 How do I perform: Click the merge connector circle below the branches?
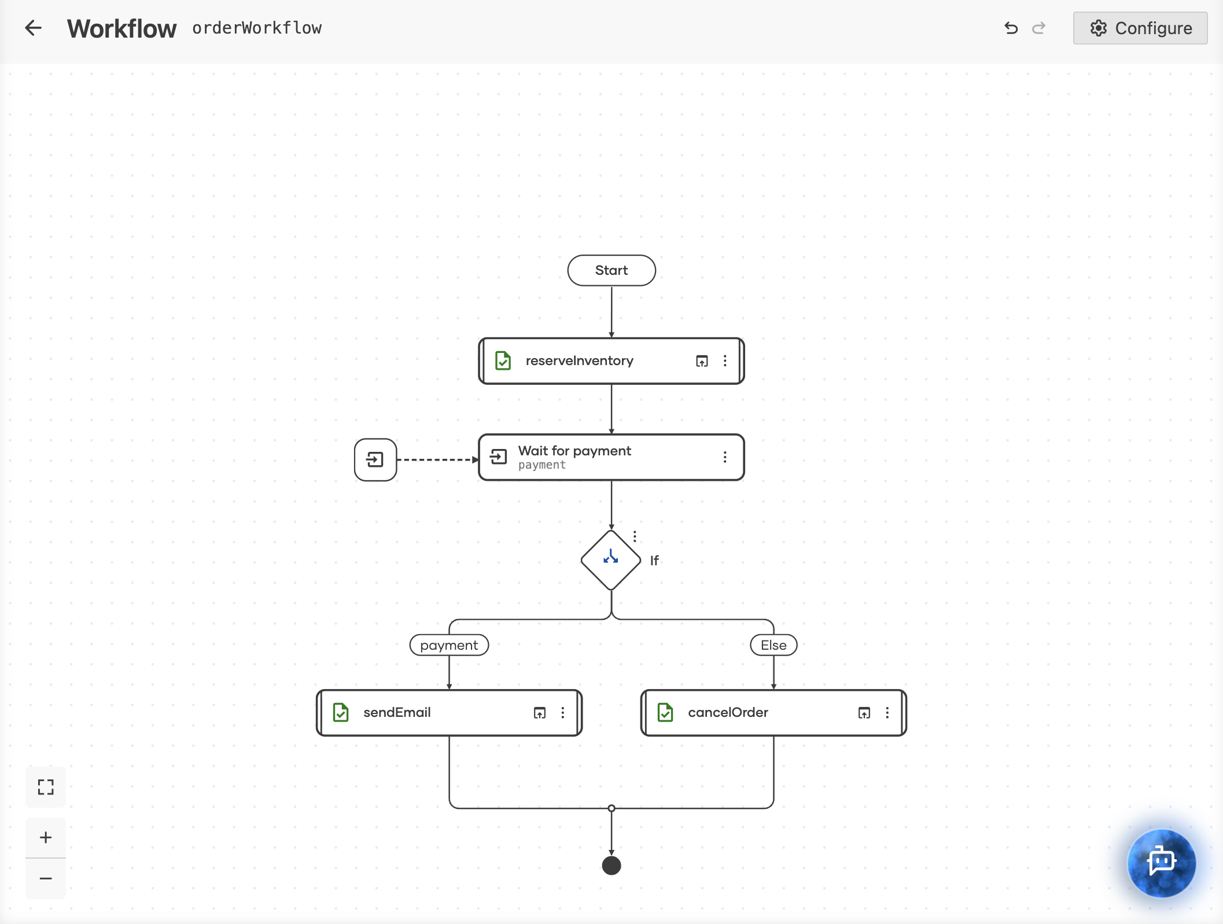click(611, 808)
